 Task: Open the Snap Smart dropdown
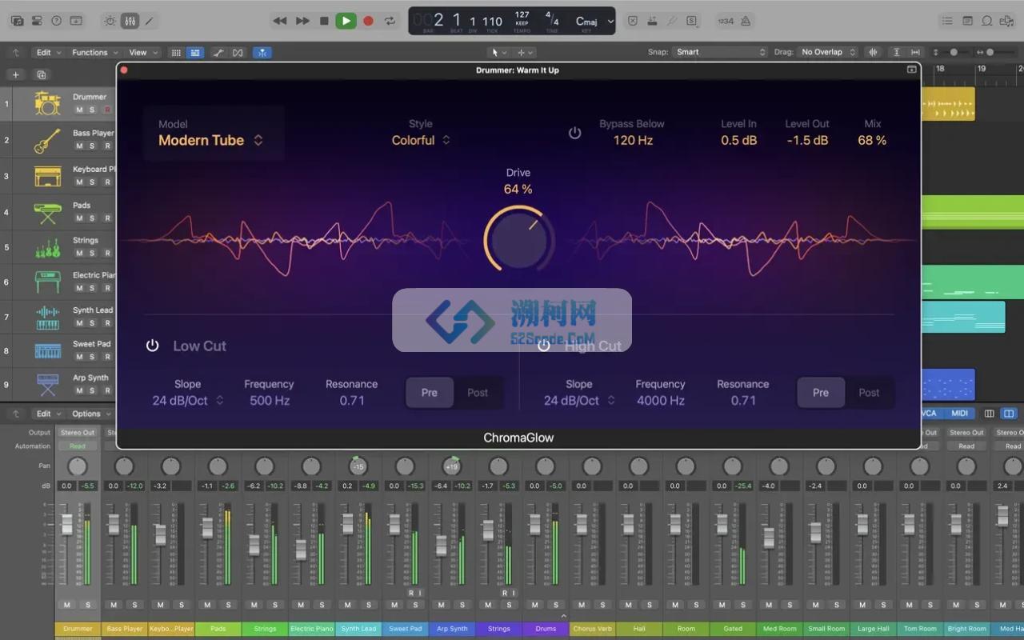click(x=720, y=52)
